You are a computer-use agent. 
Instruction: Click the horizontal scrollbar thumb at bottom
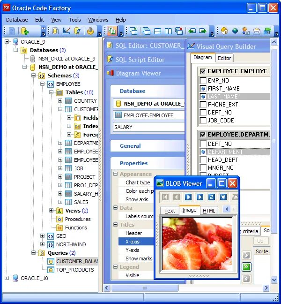point(145,288)
